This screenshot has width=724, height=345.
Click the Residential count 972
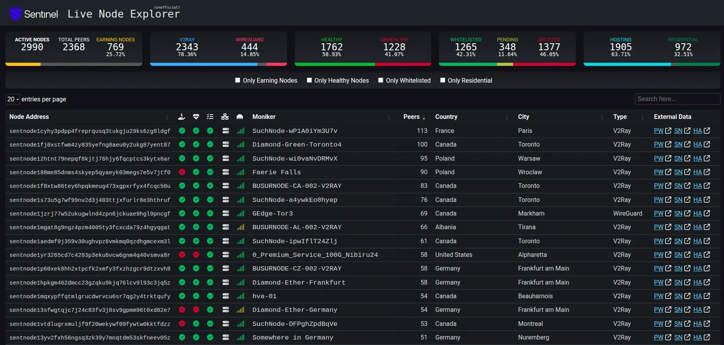pyautogui.click(x=683, y=47)
